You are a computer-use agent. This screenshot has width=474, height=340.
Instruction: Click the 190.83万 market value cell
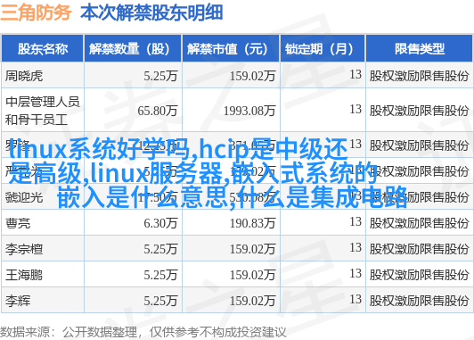click(252, 223)
